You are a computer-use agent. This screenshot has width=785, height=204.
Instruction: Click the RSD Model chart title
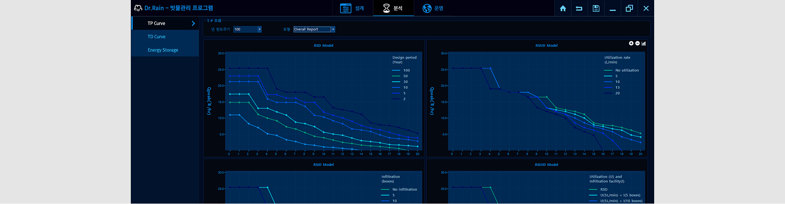(x=323, y=46)
